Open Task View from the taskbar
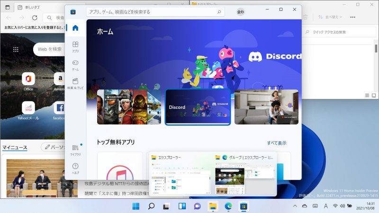 [x=166, y=206]
